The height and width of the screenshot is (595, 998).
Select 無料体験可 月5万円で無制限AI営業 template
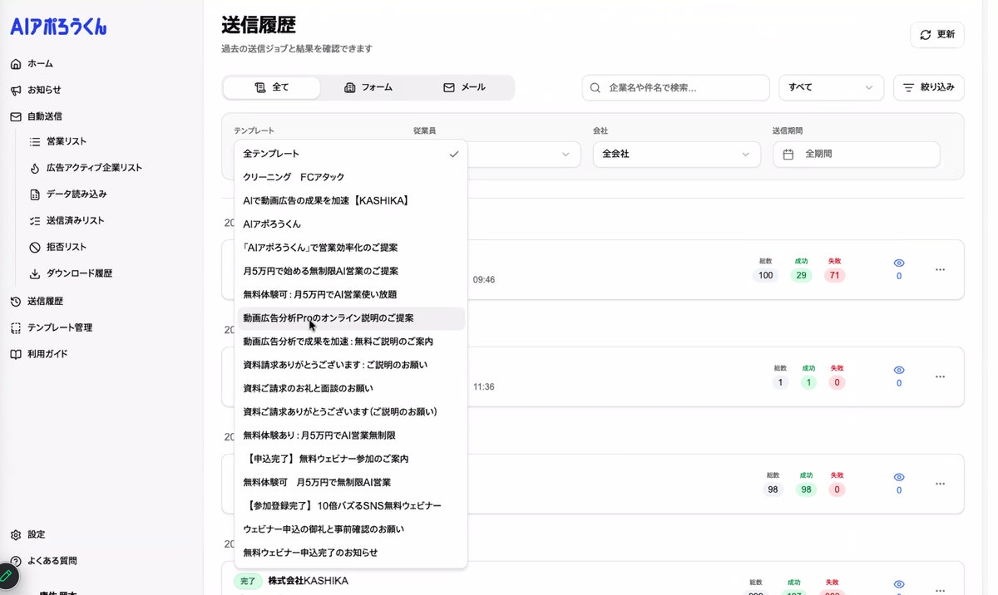tap(350, 482)
